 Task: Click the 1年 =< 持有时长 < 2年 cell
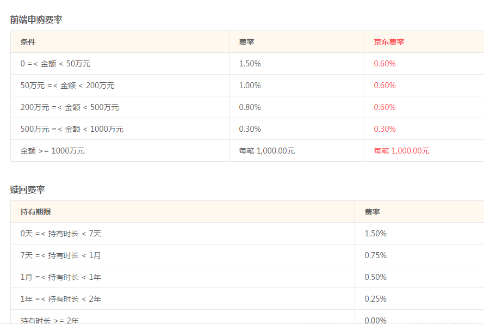coord(59,298)
